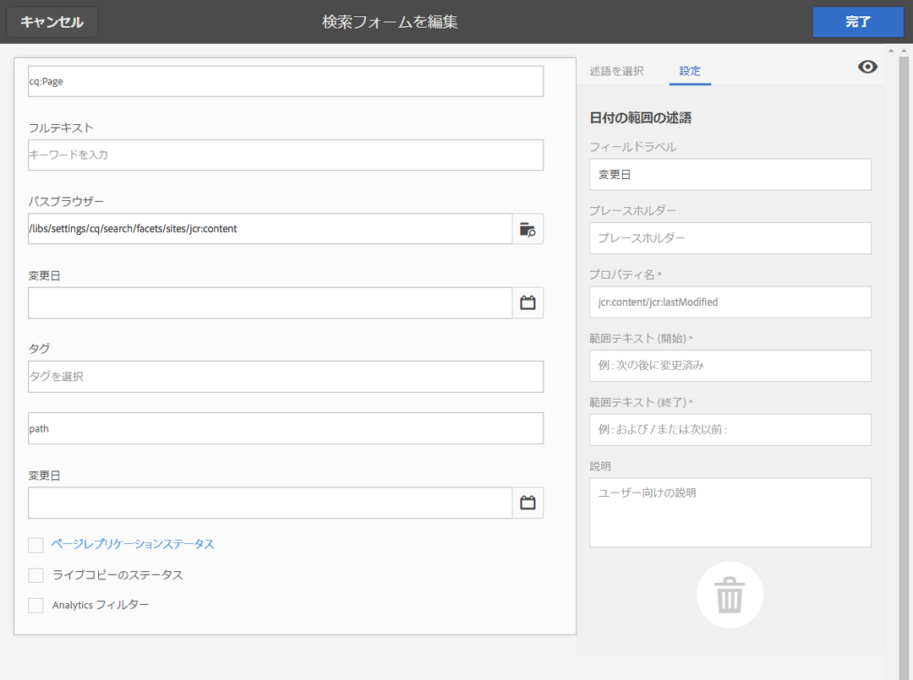Check the ライブコピーのステータス checkbox

click(36, 575)
